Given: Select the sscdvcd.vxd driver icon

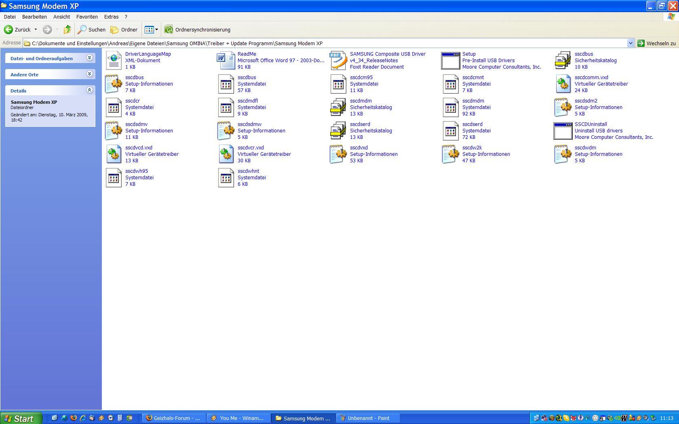Looking at the screenshot, I should pos(114,154).
